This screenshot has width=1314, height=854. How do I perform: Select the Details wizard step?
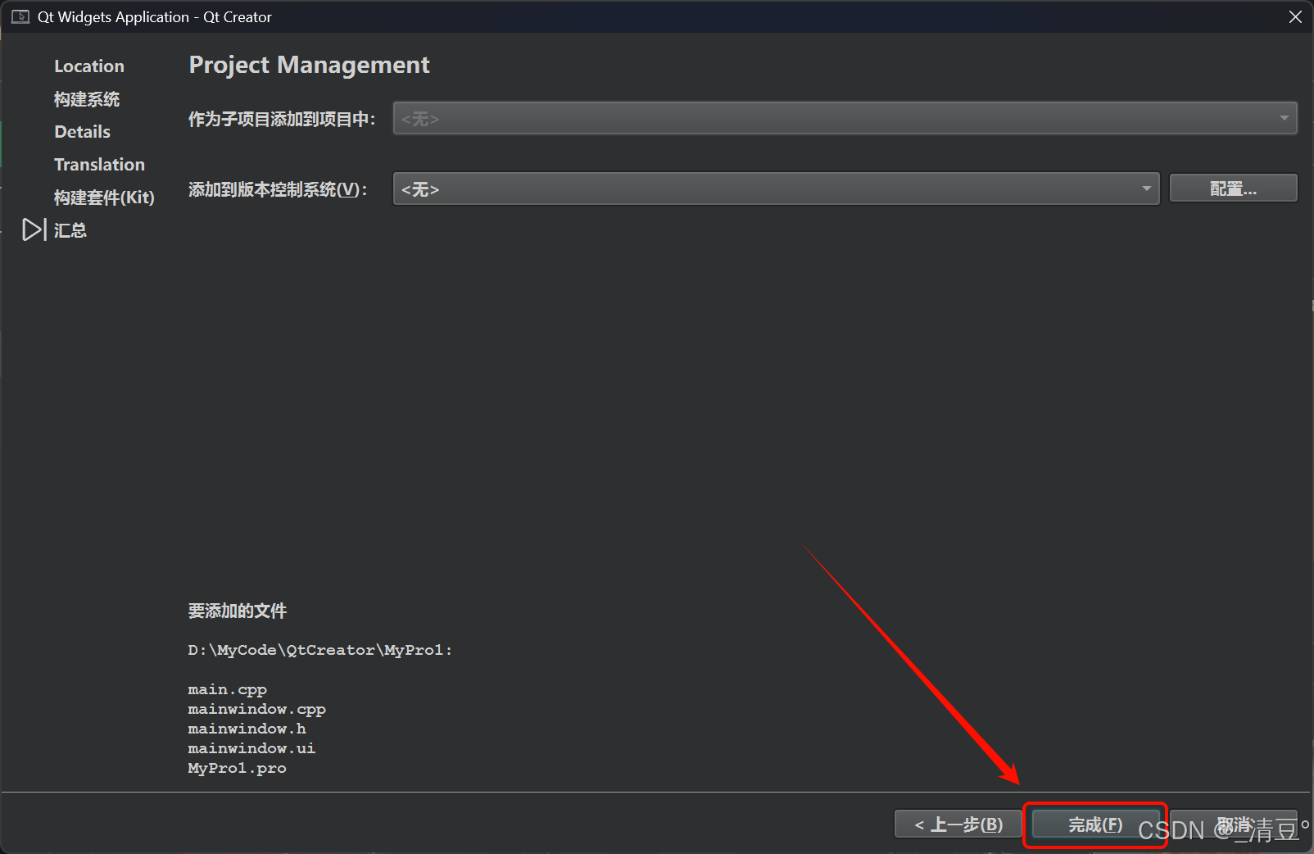(82, 132)
